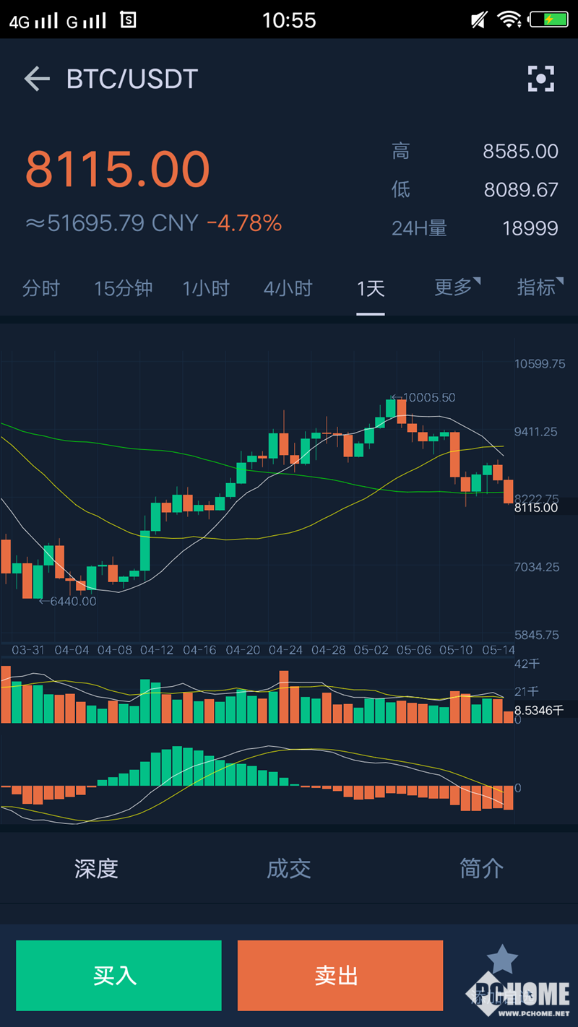Tap the 24H volume 18999
The width and height of the screenshot is (578, 1027).
tap(530, 228)
